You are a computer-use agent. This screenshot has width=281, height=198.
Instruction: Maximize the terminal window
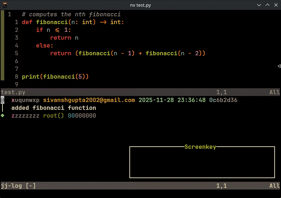267,5
